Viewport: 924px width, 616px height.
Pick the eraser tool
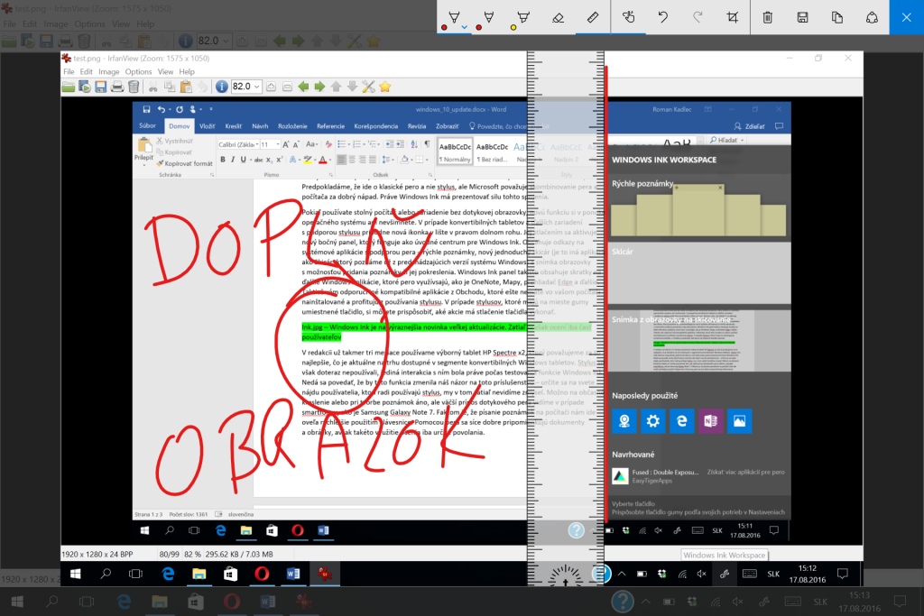point(558,16)
